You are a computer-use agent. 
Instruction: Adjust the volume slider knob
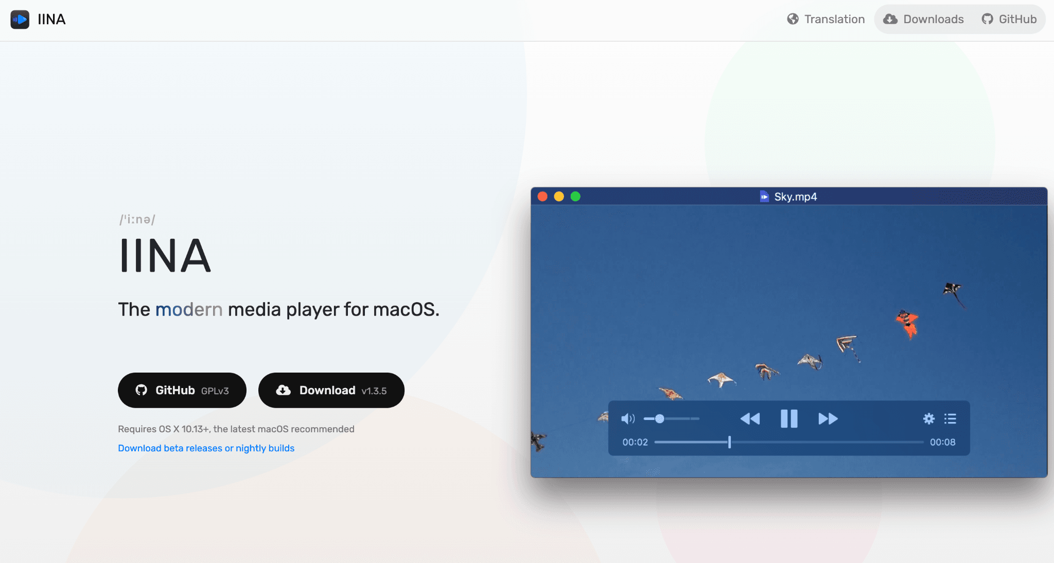tap(660, 418)
